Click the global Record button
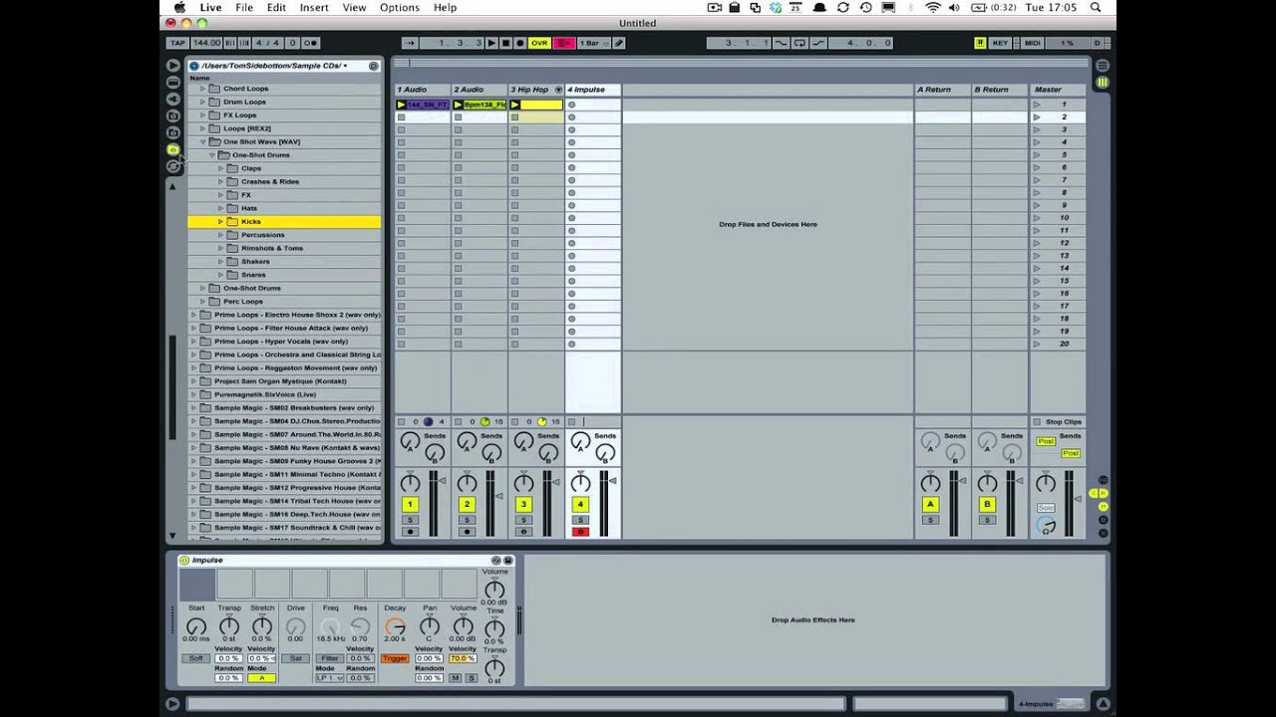Screen dimensions: 1276x717 coord(519,43)
